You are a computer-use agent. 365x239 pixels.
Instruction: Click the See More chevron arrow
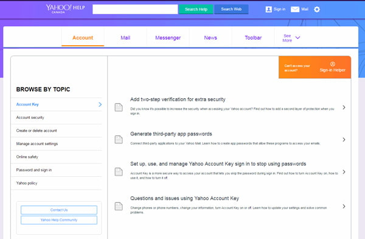[x=297, y=38]
